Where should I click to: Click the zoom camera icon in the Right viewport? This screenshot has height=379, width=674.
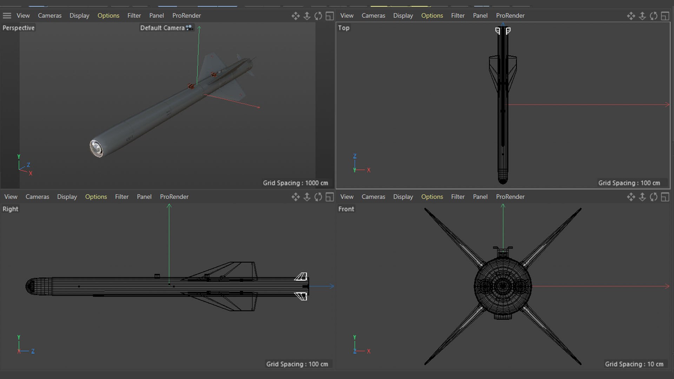coord(307,197)
